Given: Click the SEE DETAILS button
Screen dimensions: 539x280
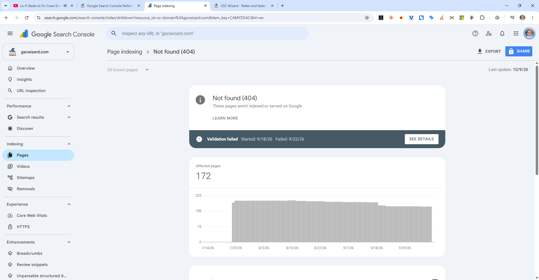Looking at the screenshot, I should pyautogui.click(x=421, y=139).
